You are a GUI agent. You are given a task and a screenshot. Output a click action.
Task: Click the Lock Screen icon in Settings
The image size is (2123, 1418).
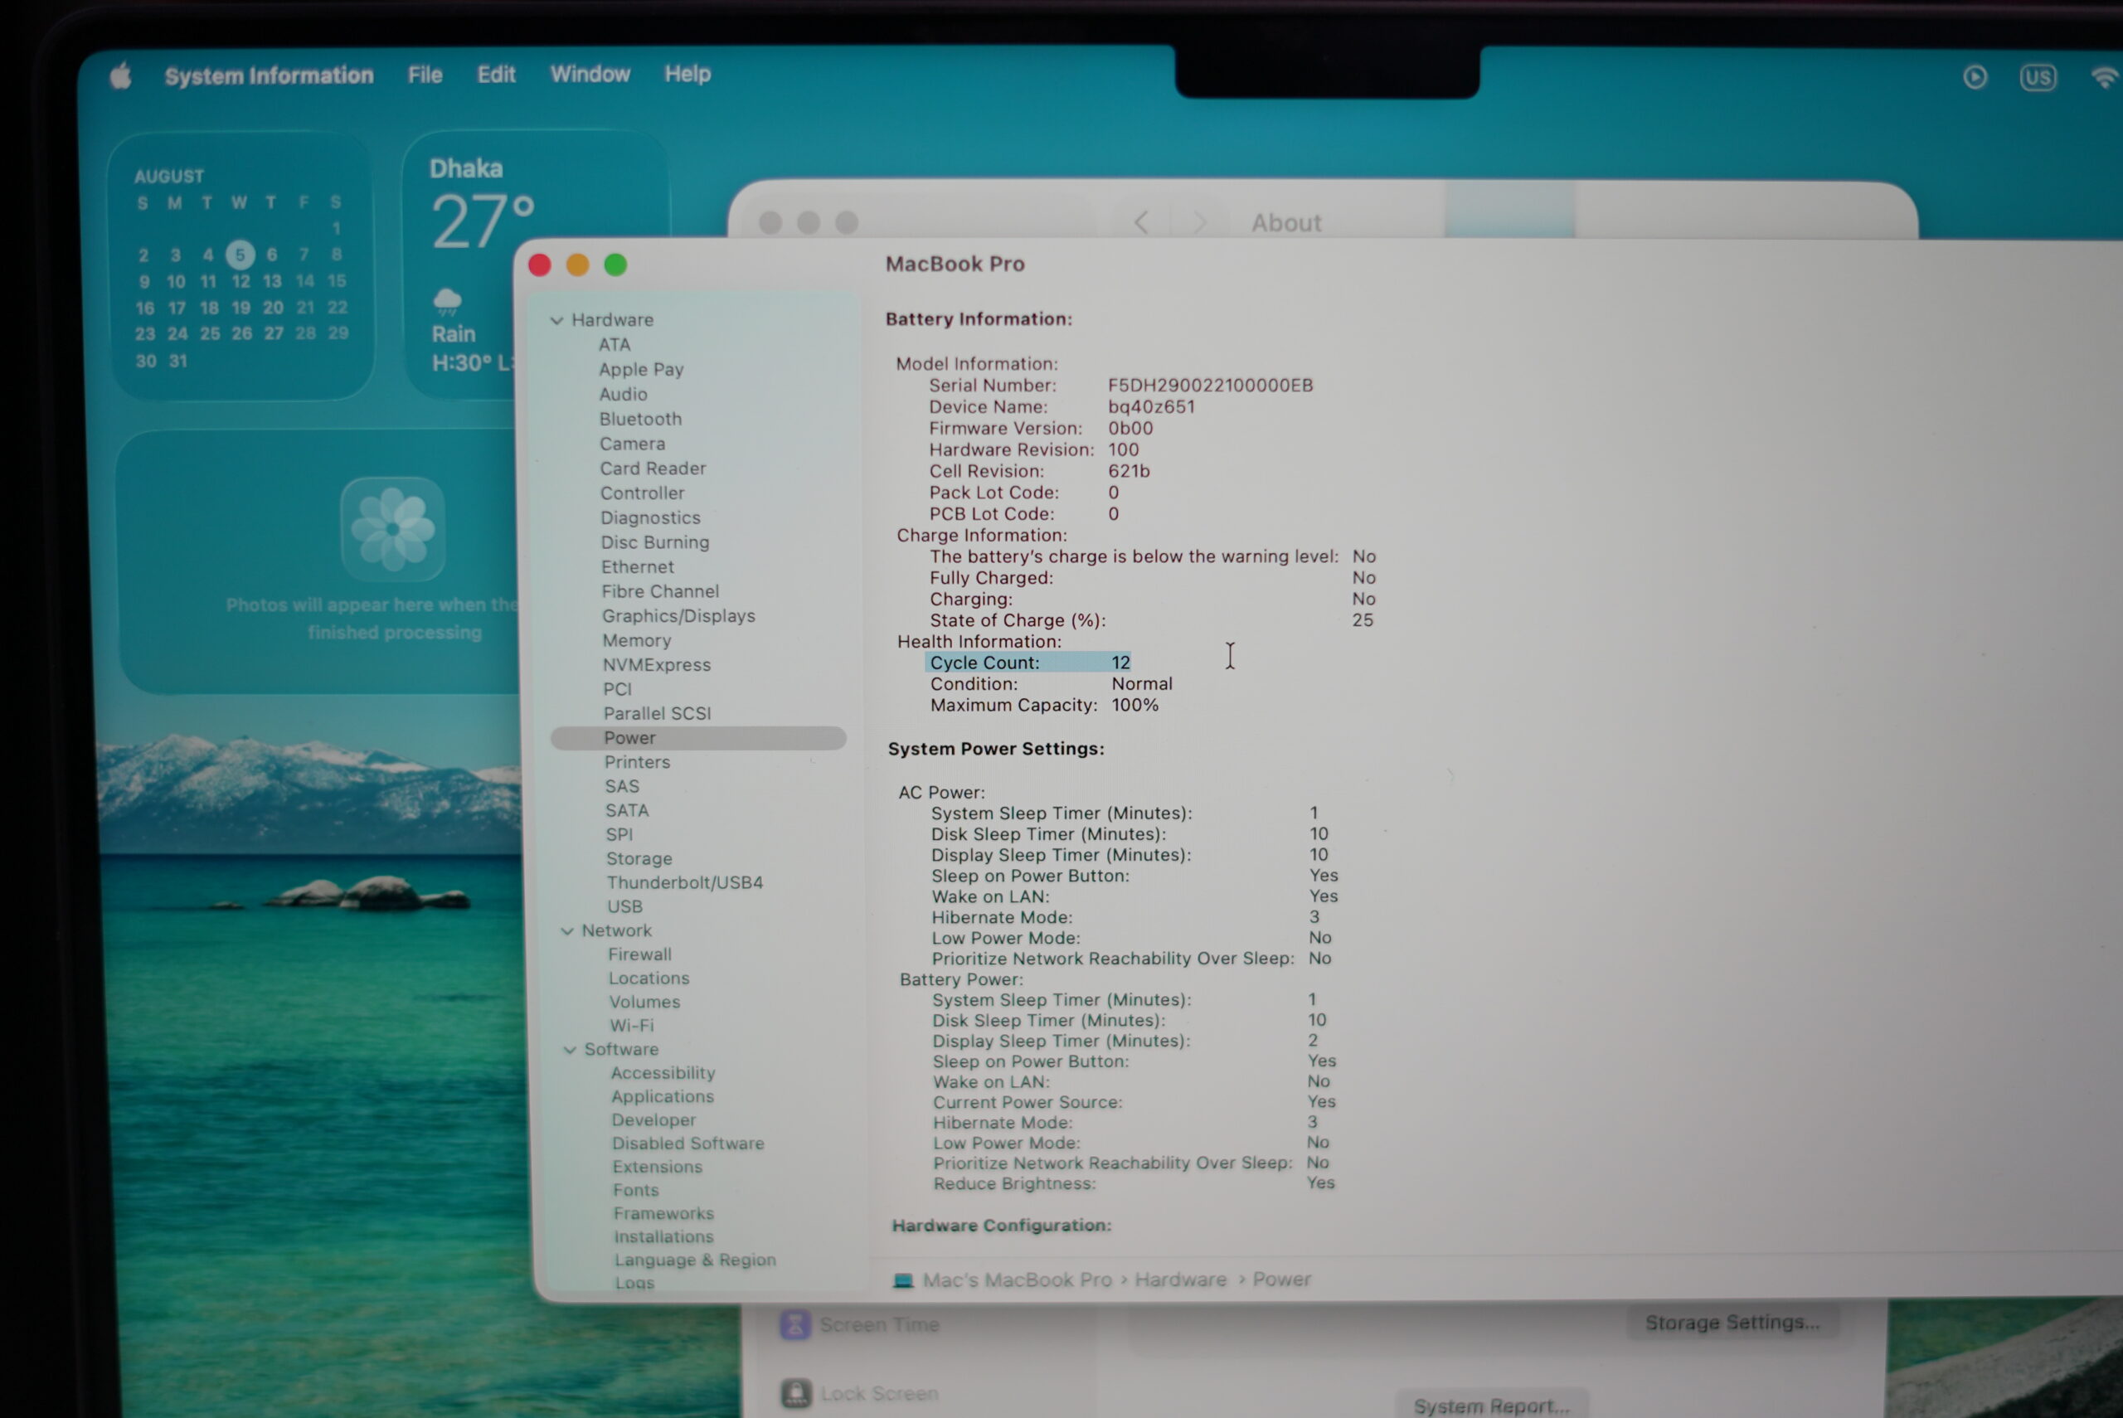tap(795, 1394)
